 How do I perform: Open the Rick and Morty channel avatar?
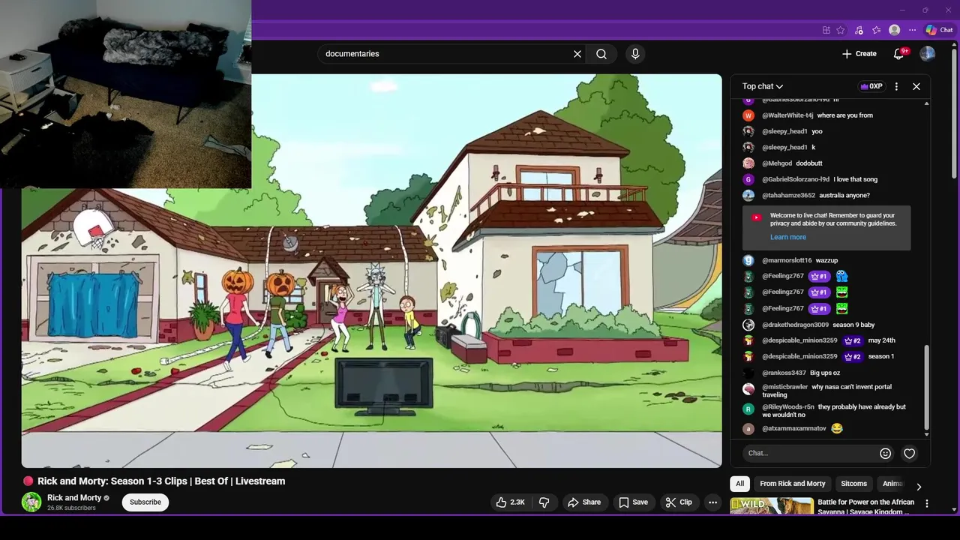[x=31, y=502]
